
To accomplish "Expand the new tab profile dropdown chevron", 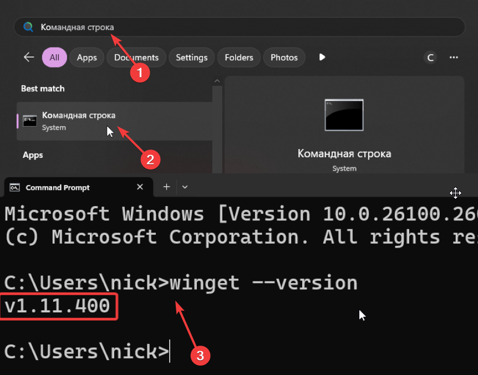I will (185, 187).
